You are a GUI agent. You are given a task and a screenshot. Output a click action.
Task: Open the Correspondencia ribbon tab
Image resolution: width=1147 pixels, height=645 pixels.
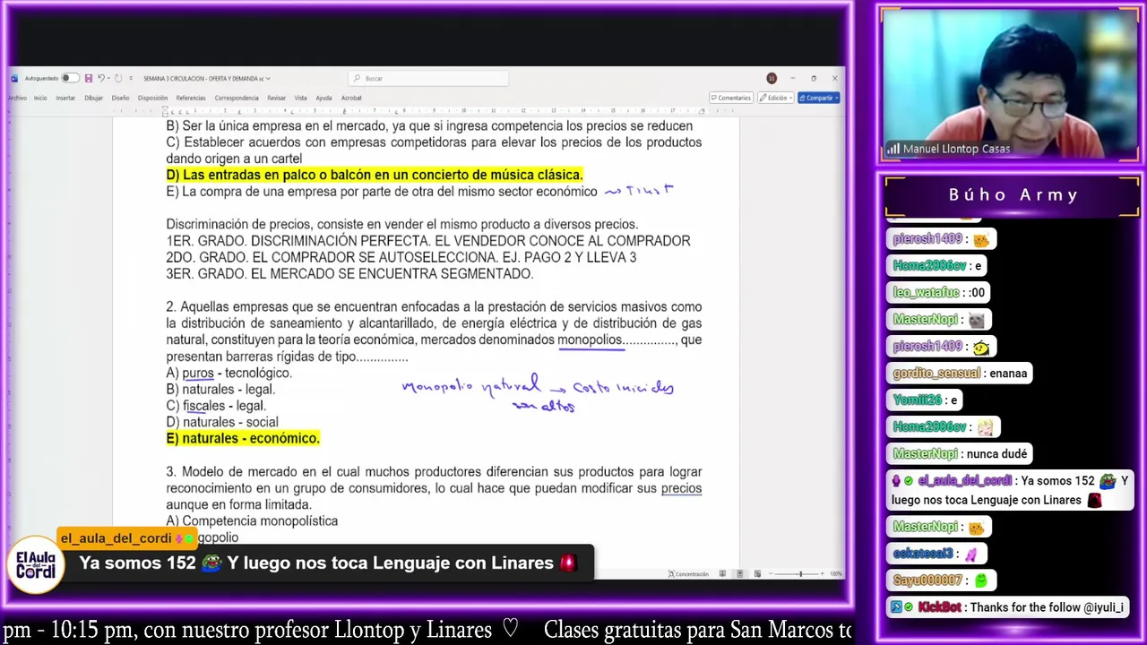coord(237,98)
